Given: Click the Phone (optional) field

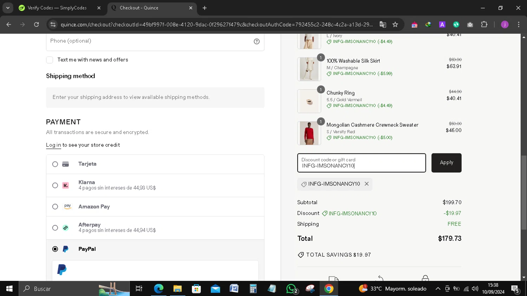Looking at the screenshot, I should (155, 41).
